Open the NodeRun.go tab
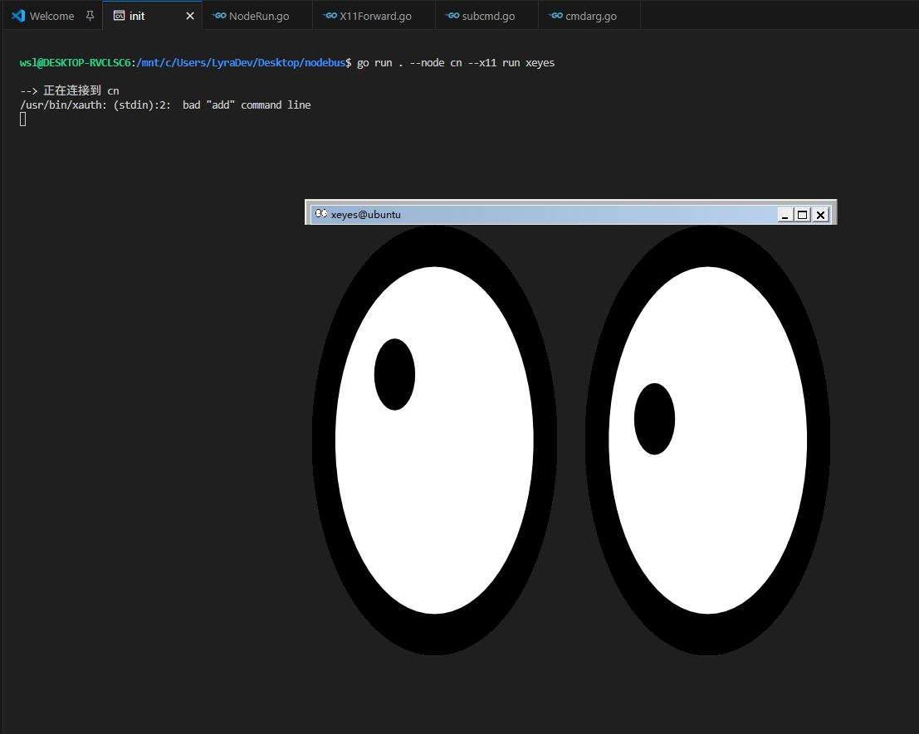The height and width of the screenshot is (734, 919). point(258,16)
